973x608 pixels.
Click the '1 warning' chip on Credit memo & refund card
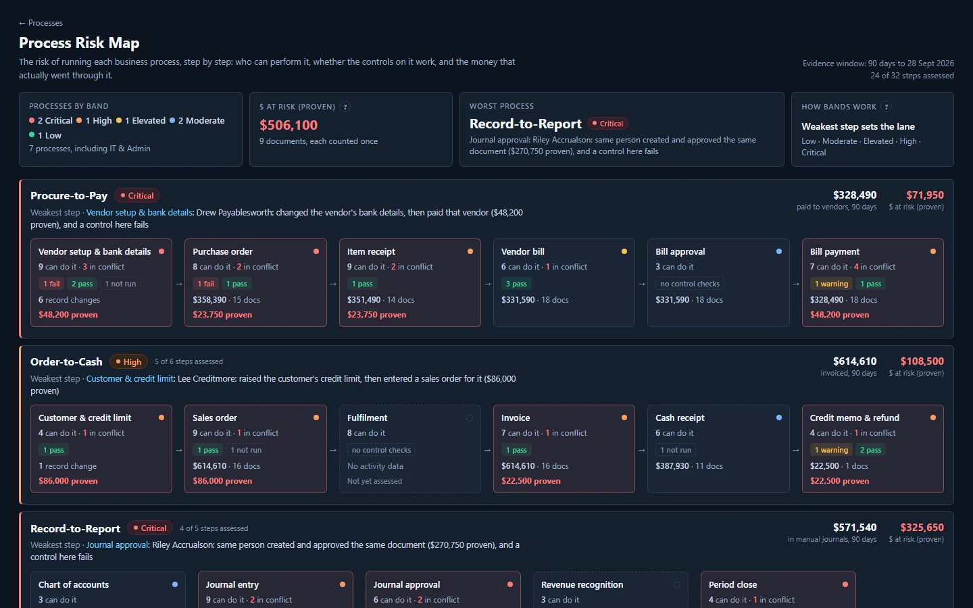point(831,450)
